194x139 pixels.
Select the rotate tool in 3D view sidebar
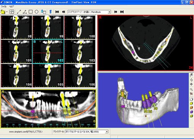click(191, 80)
